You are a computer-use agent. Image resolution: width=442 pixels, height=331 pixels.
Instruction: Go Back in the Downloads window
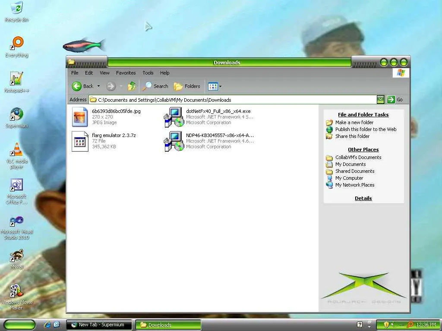tap(82, 86)
